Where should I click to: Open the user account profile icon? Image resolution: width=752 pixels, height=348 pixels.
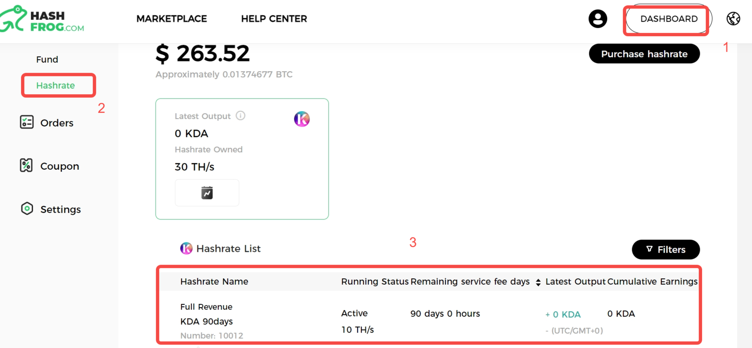pos(598,19)
